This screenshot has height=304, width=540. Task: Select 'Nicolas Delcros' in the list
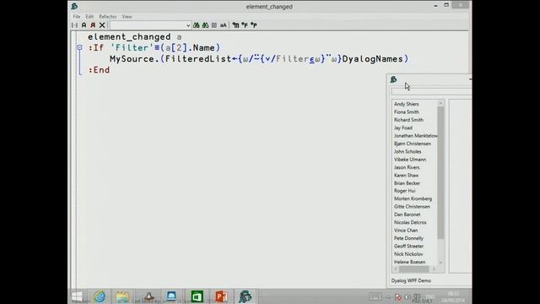pyautogui.click(x=410, y=223)
